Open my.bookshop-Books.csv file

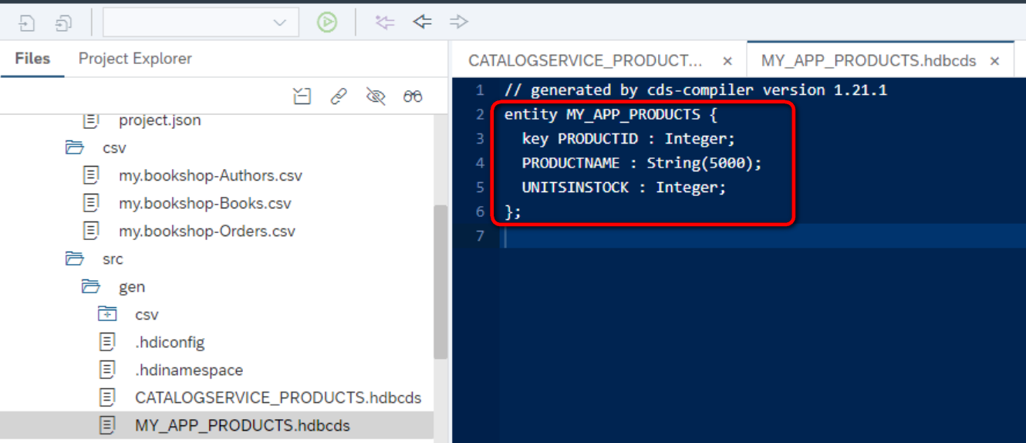tap(204, 204)
